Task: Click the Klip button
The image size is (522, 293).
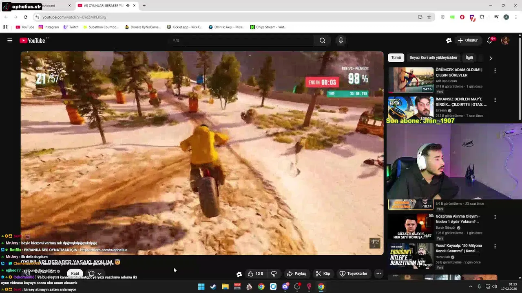Action: click(323, 273)
